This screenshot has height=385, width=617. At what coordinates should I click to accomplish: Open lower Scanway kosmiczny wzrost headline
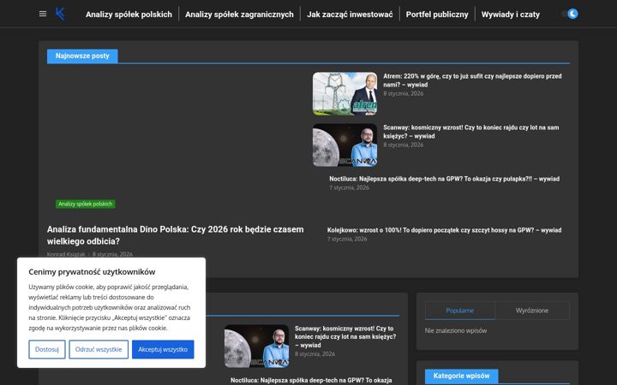[345, 337]
